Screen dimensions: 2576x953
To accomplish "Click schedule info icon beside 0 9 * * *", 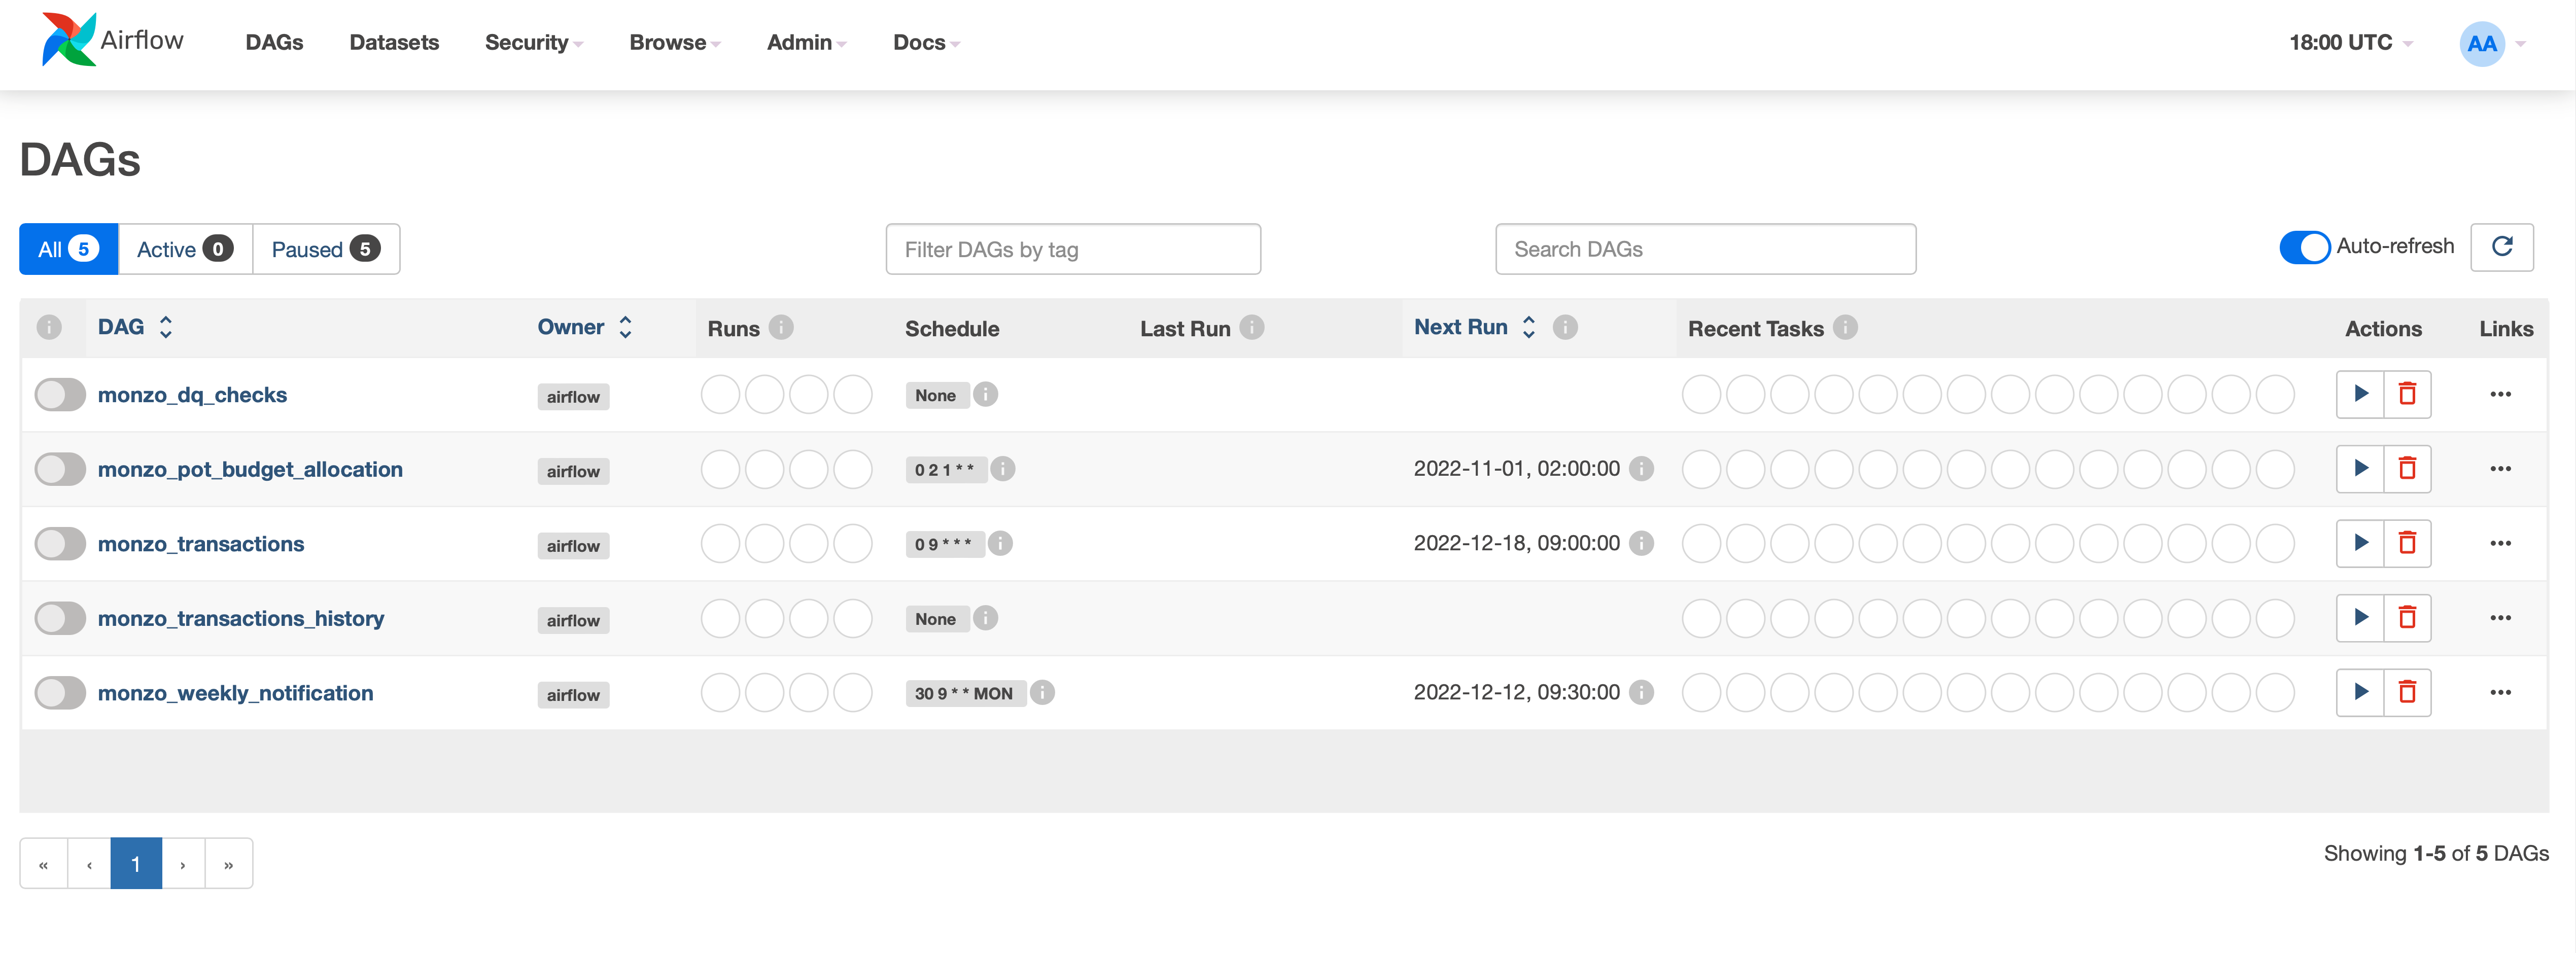I will 1000,543.
